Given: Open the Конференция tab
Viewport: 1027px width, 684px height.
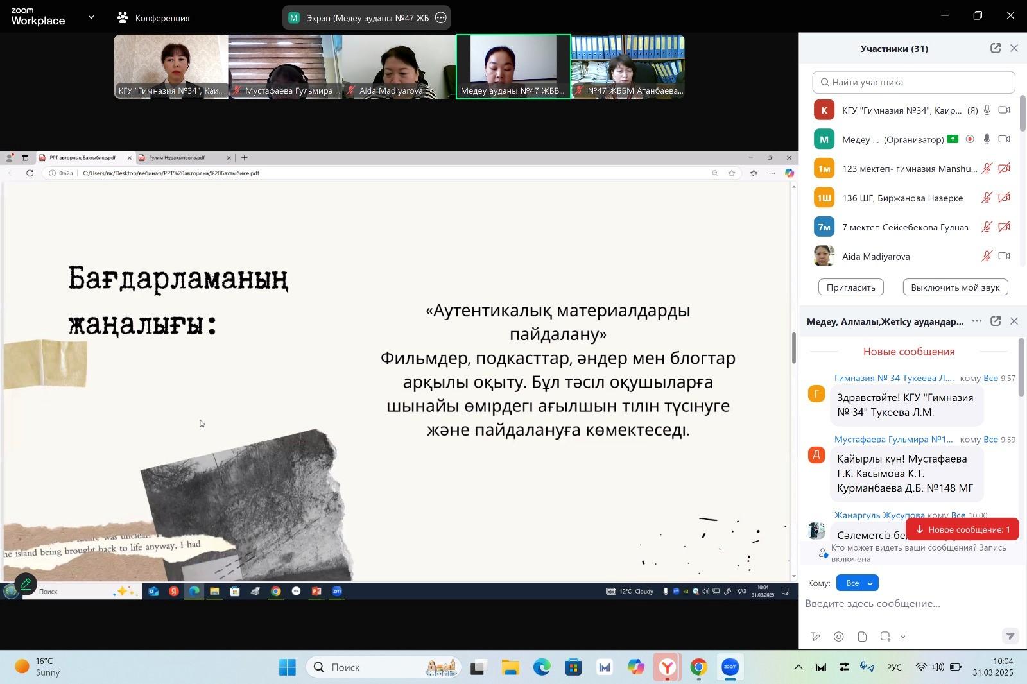Looking at the screenshot, I should pos(154,18).
